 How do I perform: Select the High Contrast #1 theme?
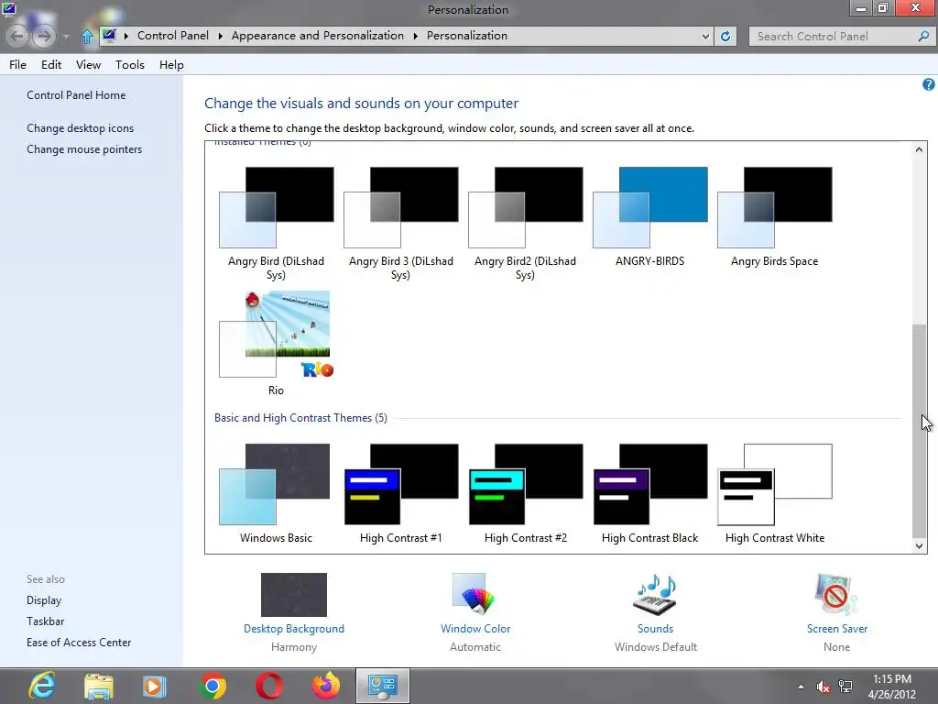tap(400, 493)
